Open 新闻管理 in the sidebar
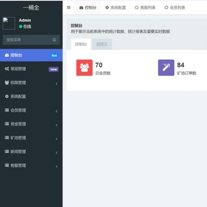The image size is (207, 207). point(31,152)
